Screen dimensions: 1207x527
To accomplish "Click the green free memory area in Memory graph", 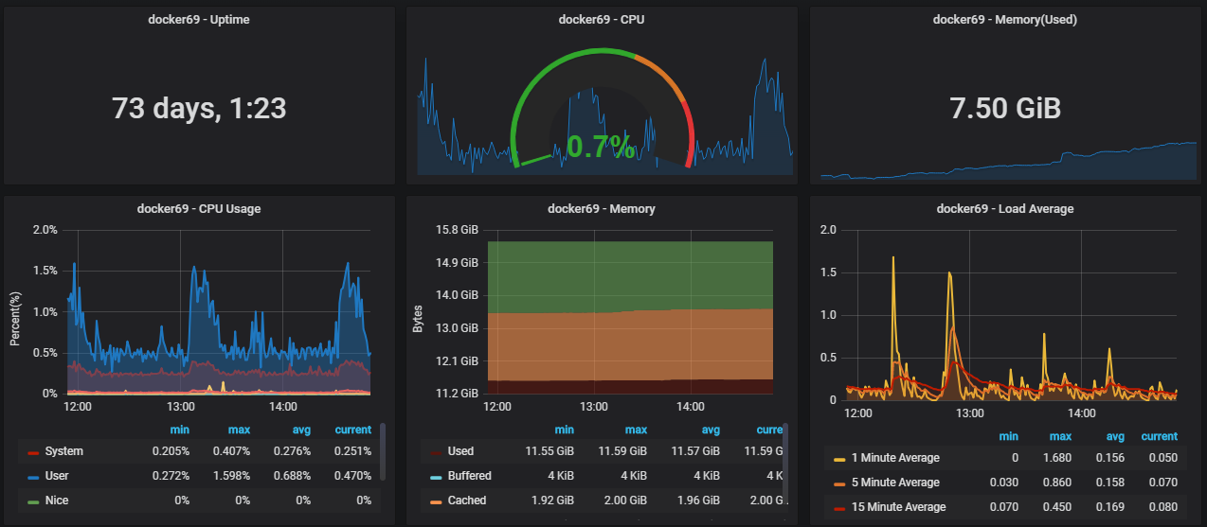I will click(630, 276).
